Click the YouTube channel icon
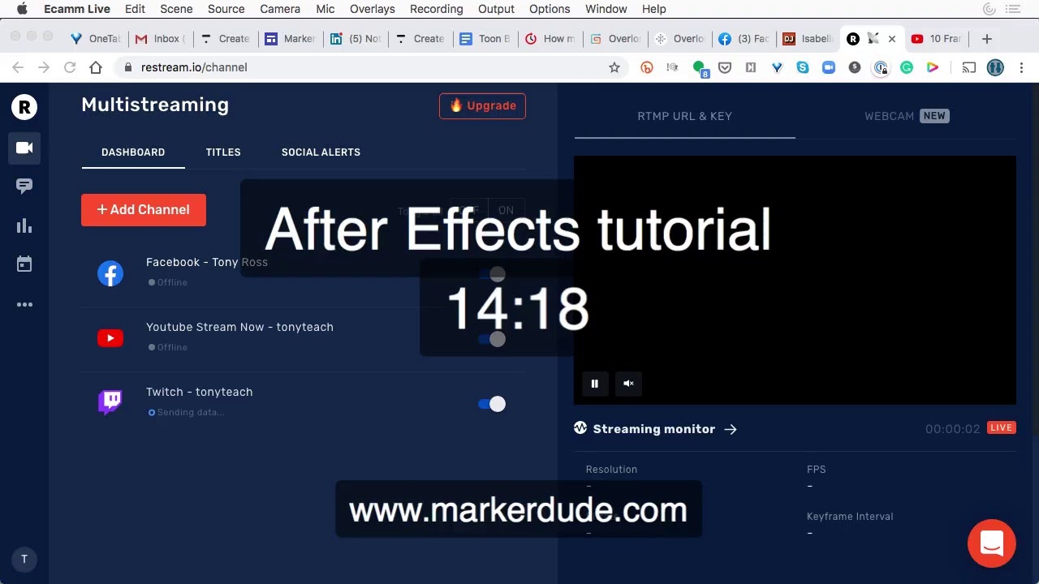Viewport: 1039px width, 584px height. click(x=110, y=338)
